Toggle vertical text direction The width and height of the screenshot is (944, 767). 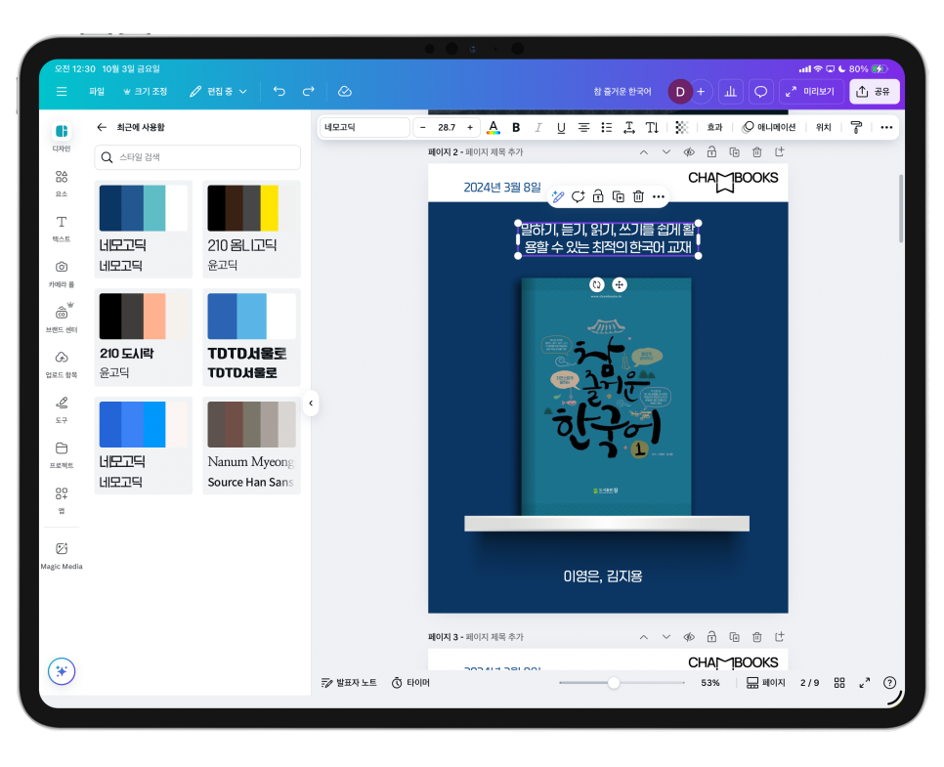pos(652,127)
